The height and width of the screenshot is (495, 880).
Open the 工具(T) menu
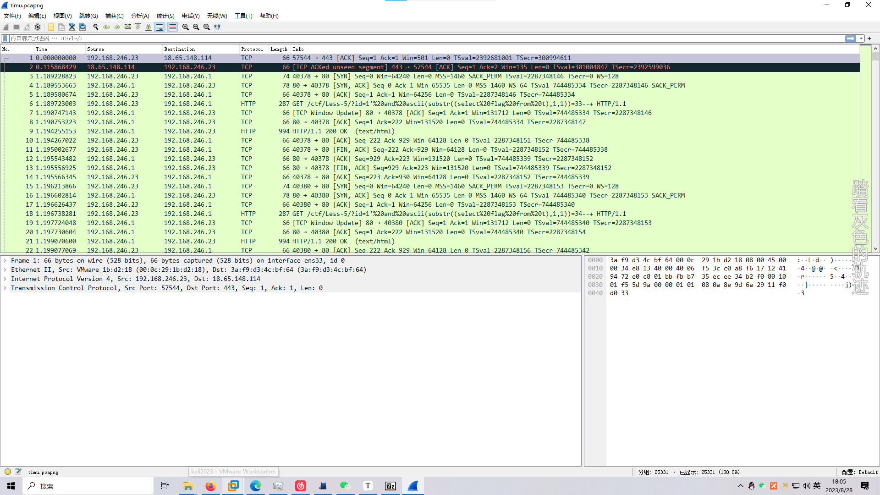tap(243, 16)
